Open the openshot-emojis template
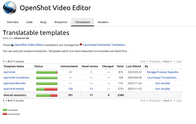Image resolution: width=196 pixels, height=124 pixels. (x=14, y=89)
